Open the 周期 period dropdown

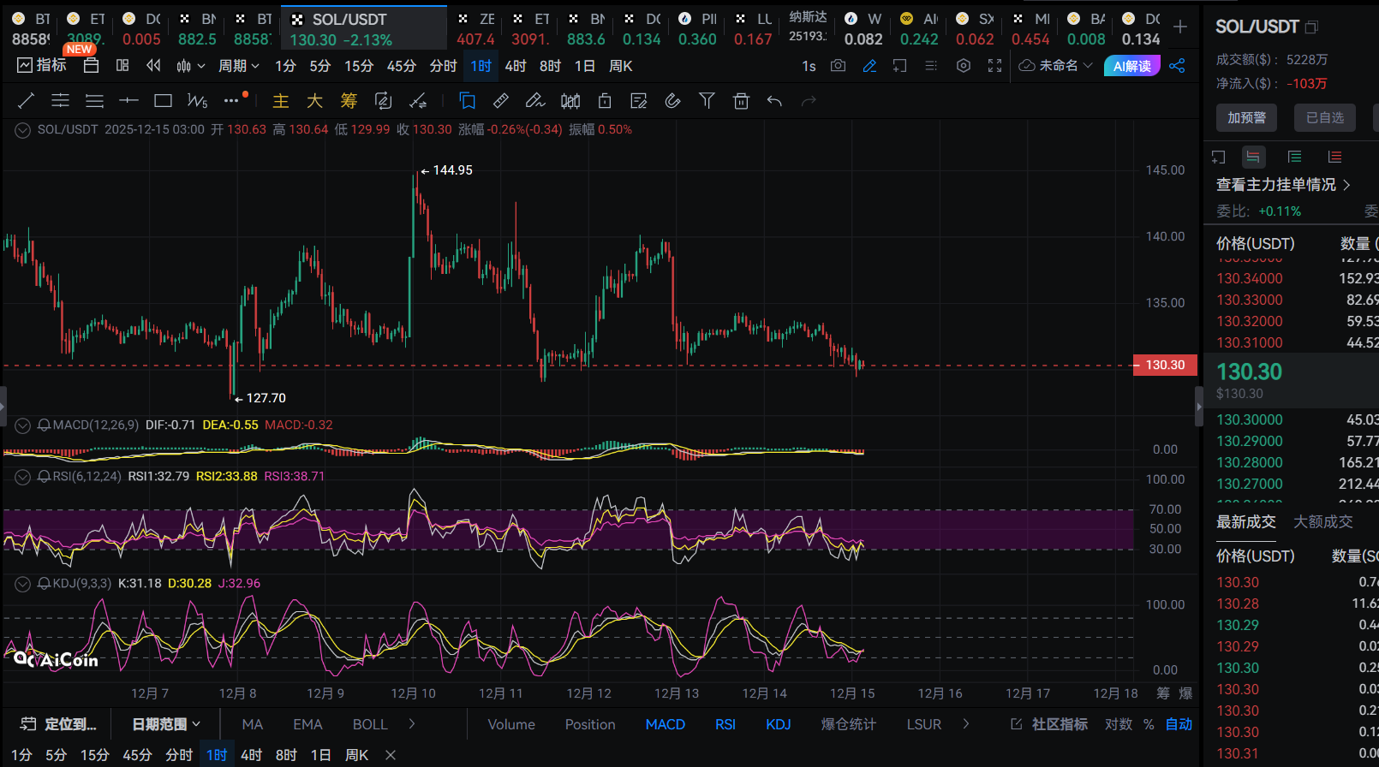tap(238, 66)
